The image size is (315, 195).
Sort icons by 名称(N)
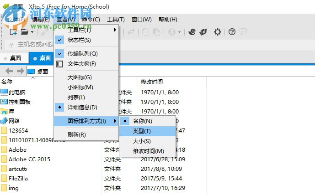click(x=148, y=121)
